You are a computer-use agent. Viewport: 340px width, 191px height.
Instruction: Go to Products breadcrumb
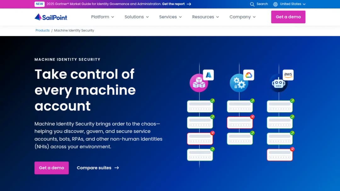click(42, 30)
